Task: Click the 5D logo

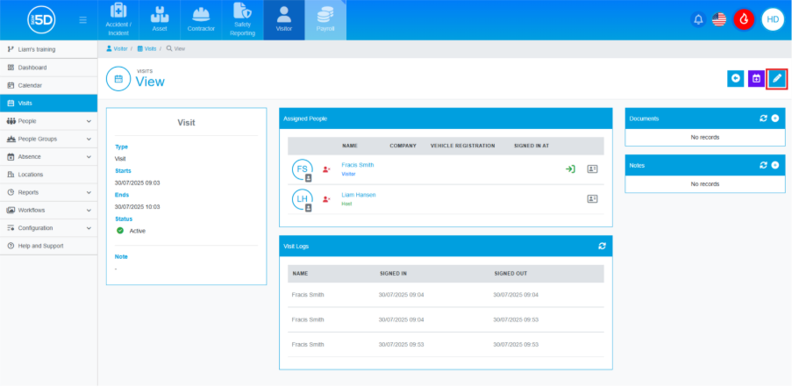Action: 41,20
